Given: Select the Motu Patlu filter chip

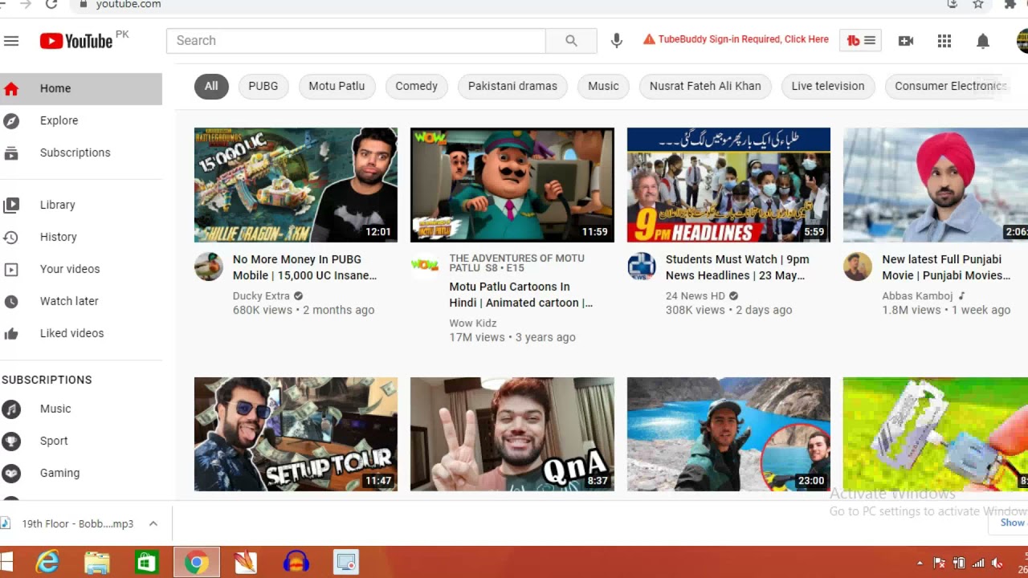Looking at the screenshot, I should pyautogui.click(x=337, y=86).
